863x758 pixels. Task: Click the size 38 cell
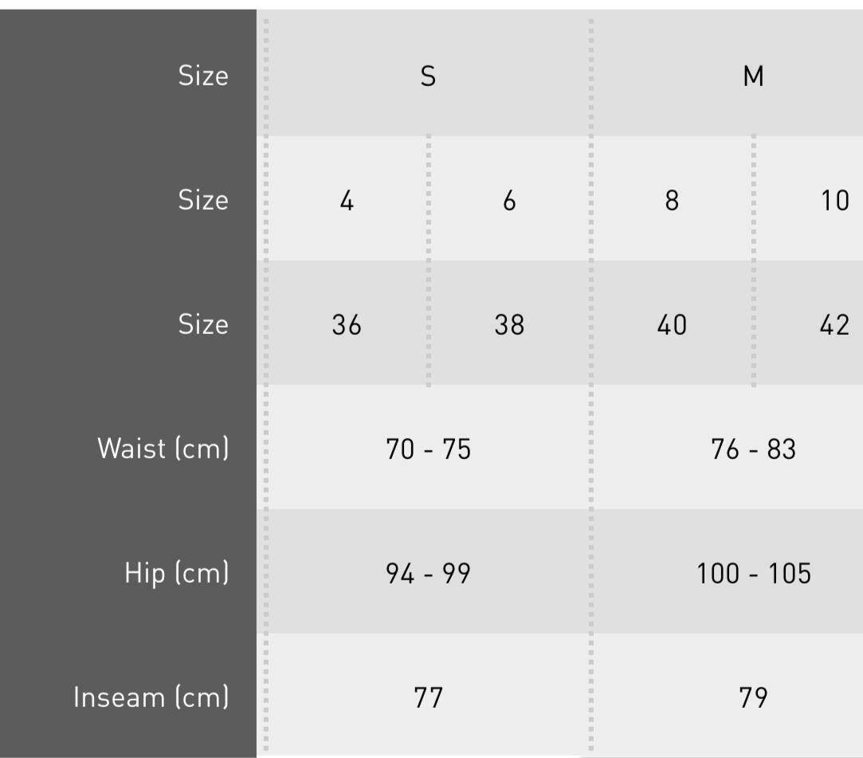[509, 325]
